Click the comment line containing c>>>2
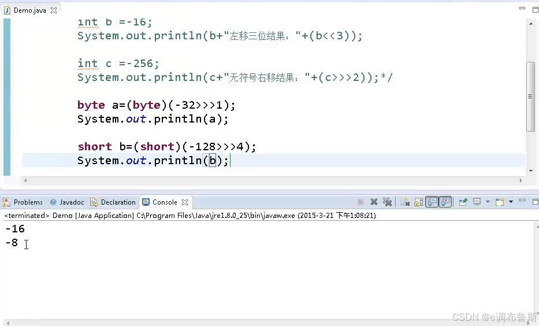This screenshot has height=326, width=539. coord(235,77)
